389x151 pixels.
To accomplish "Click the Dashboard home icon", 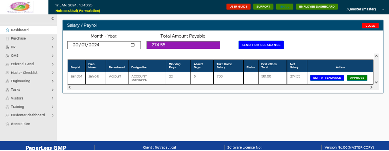I will 8,30.
